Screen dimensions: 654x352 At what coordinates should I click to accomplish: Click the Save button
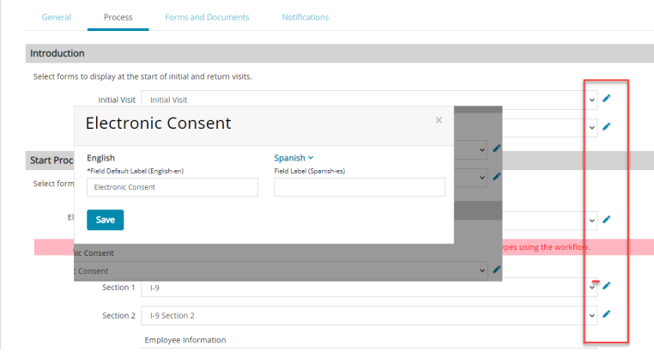(x=105, y=220)
